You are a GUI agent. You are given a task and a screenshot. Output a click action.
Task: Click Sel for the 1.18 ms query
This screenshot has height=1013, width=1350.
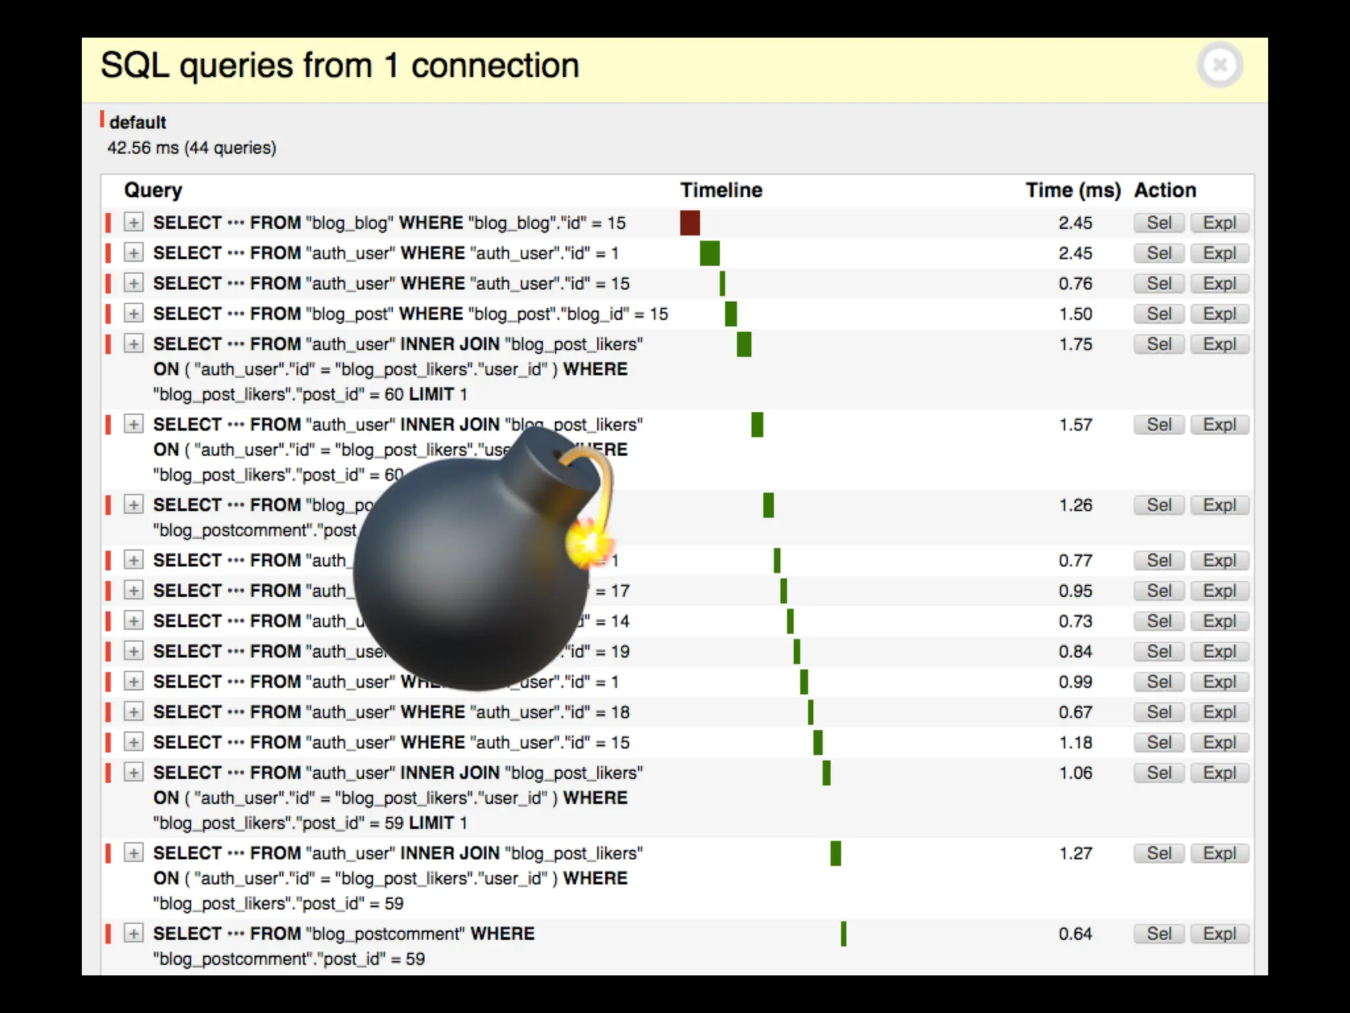[1159, 743]
